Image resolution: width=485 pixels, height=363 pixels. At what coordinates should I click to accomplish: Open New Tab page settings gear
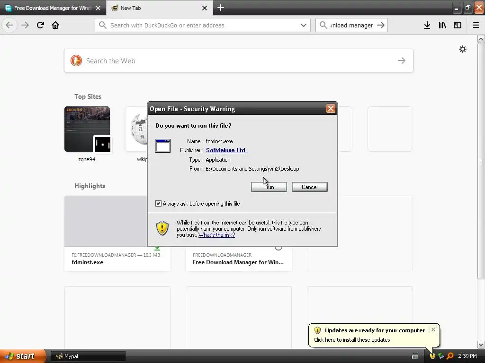pyautogui.click(x=462, y=49)
